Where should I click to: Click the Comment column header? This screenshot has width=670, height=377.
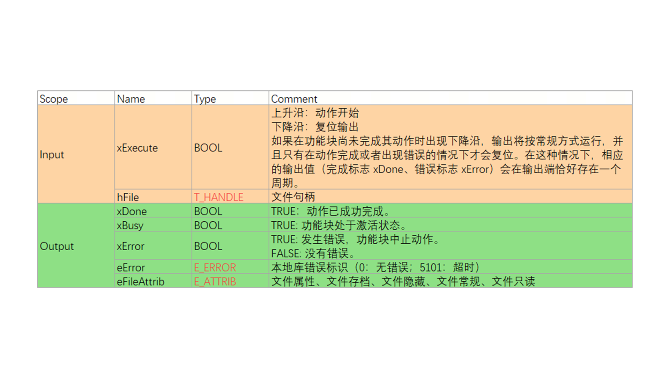click(294, 99)
